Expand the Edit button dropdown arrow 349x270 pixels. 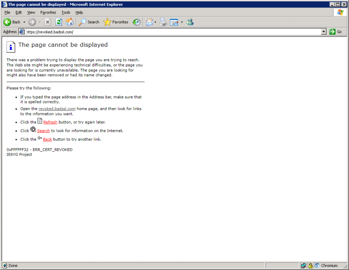point(182,22)
